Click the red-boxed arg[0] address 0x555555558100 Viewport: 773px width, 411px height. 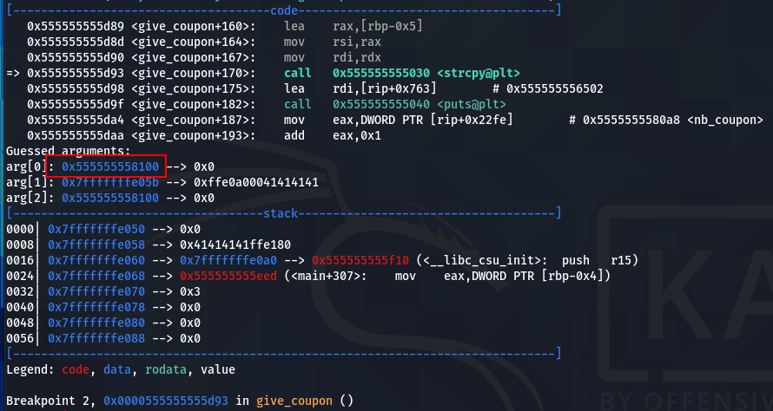110,166
